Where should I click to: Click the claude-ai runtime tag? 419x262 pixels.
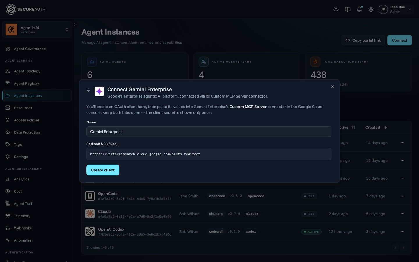click(216, 214)
